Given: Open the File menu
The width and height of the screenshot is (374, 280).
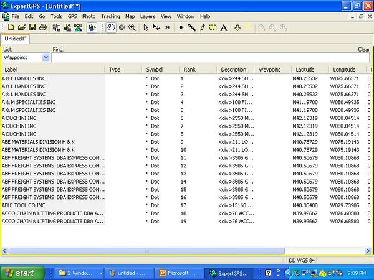Looking at the screenshot, I should click(15, 16).
